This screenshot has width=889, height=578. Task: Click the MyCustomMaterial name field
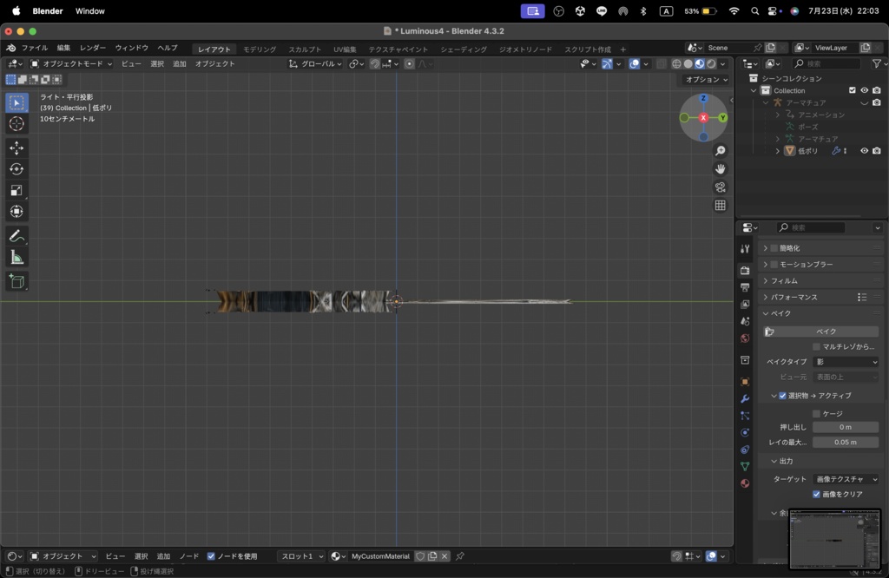coord(380,556)
